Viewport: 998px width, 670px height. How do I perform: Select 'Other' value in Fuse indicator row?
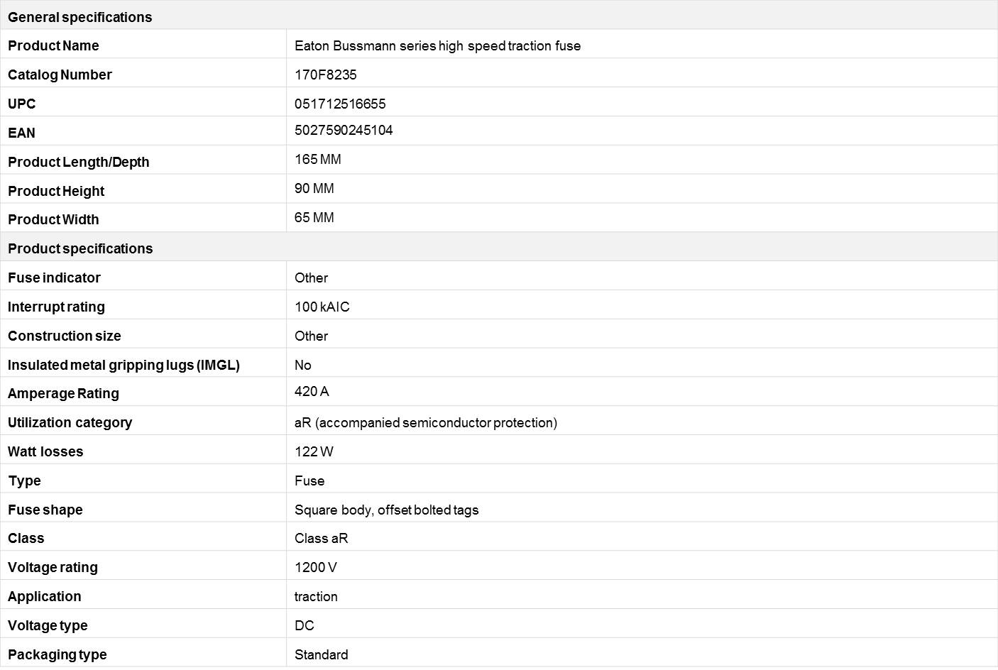(311, 278)
